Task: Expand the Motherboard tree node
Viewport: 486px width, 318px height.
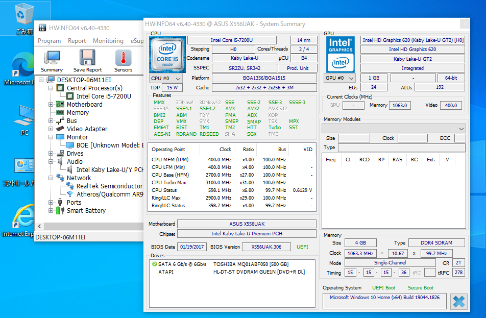Action: (52, 105)
